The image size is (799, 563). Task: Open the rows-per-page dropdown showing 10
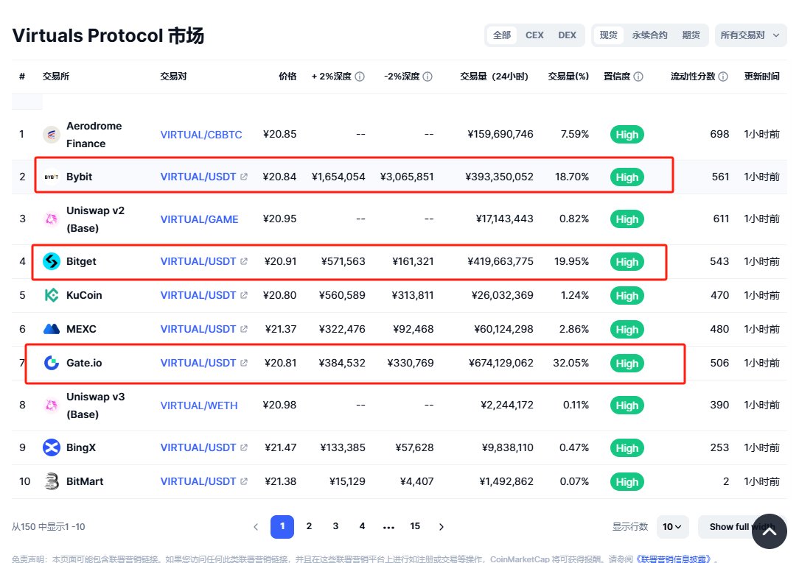[x=673, y=527]
